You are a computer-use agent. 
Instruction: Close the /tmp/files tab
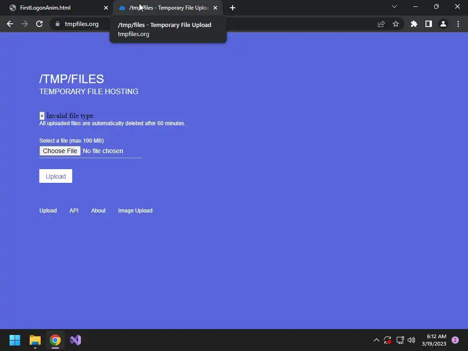(215, 8)
